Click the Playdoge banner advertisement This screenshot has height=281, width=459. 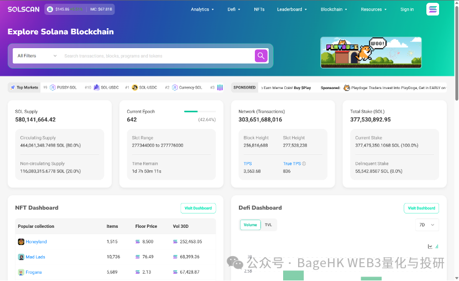(371, 53)
